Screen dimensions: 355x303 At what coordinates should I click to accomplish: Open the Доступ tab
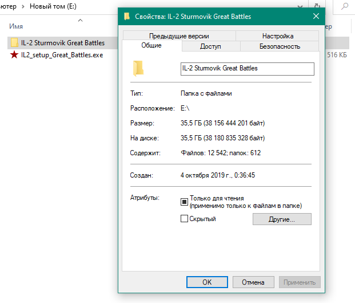210,46
